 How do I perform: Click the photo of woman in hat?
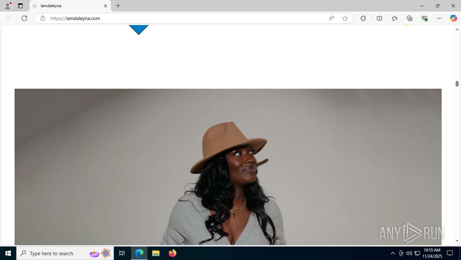pyautogui.click(x=228, y=167)
